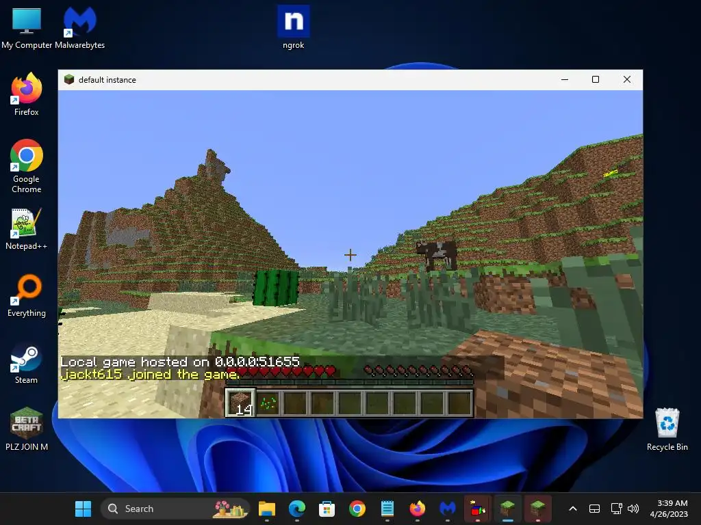701x525 pixels.
Task: Click the grass block icon in window title
Action: point(69,79)
